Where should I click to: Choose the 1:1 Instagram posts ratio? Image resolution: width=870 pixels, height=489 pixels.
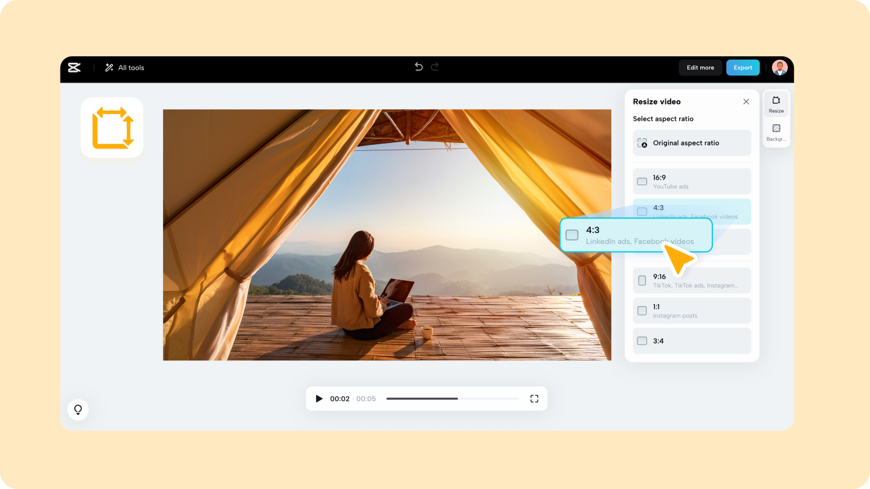click(692, 311)
